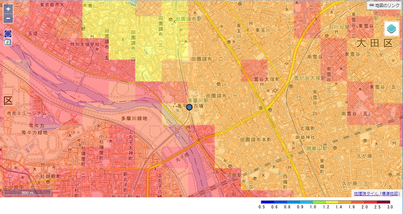Click the darkest red 3.0 legend swatch

click(383, 202)
